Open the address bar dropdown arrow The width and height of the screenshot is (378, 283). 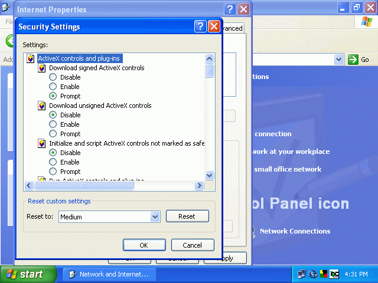pos(338,60)
